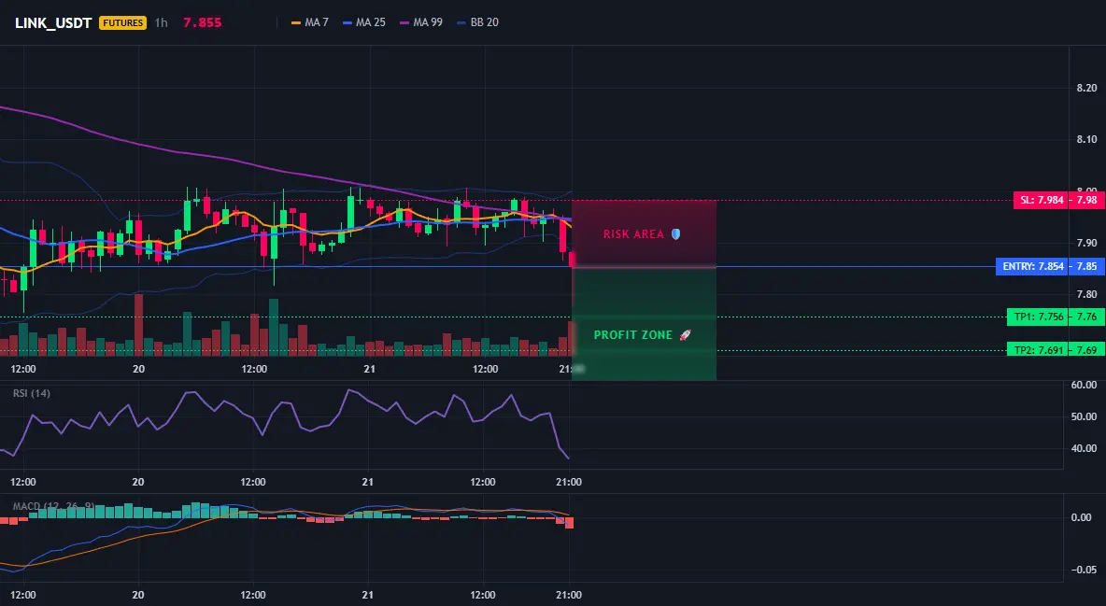The width and height of the screenshot is (1106, 606).
Task: Select the TP1: 7.756 price label
Action: tap(1038, 317)
